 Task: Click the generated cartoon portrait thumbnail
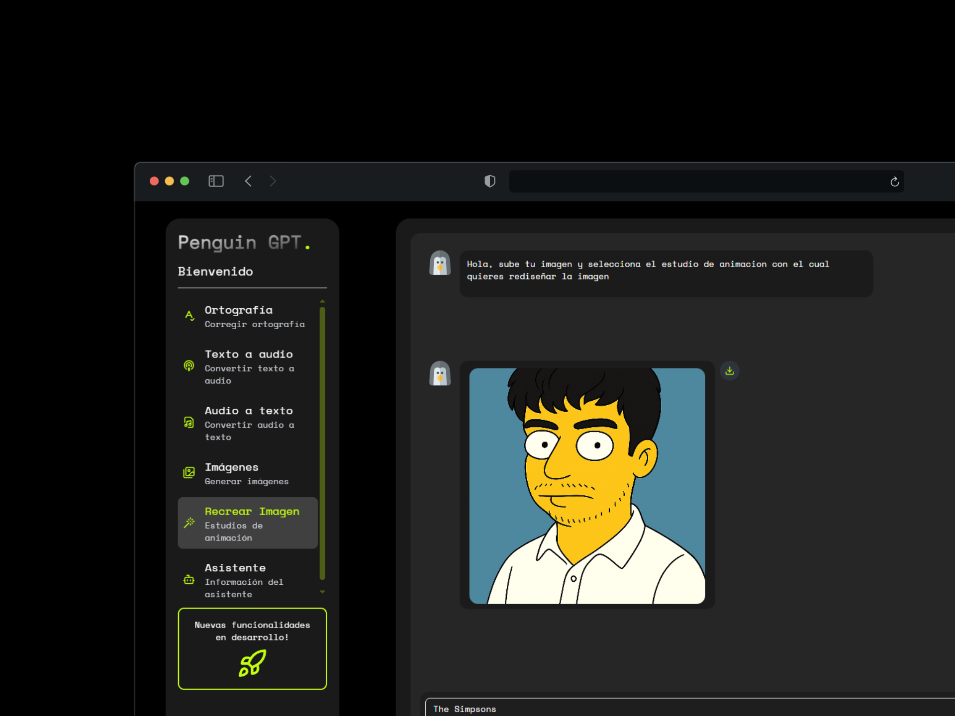coord(587,486)
